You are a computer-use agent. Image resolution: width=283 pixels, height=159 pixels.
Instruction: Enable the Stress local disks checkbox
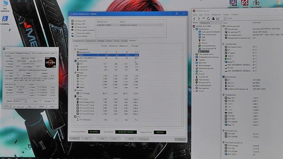[76, 33]
